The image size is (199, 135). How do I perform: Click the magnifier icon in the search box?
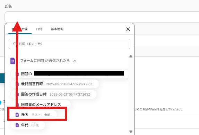click(15, 44)
